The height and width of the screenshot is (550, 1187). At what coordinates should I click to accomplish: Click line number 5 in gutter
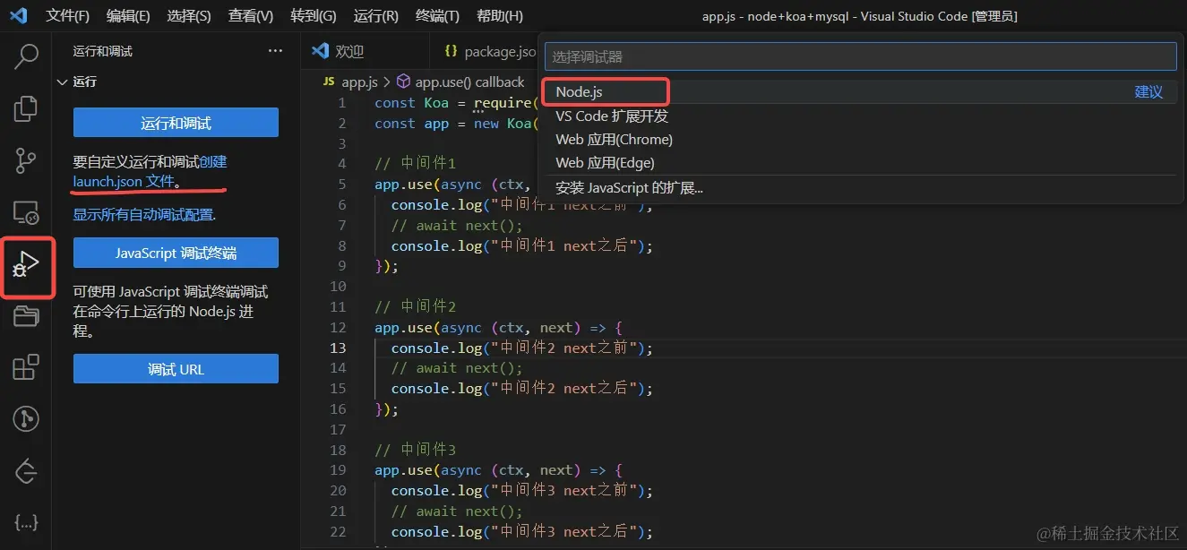click(342, 184)
